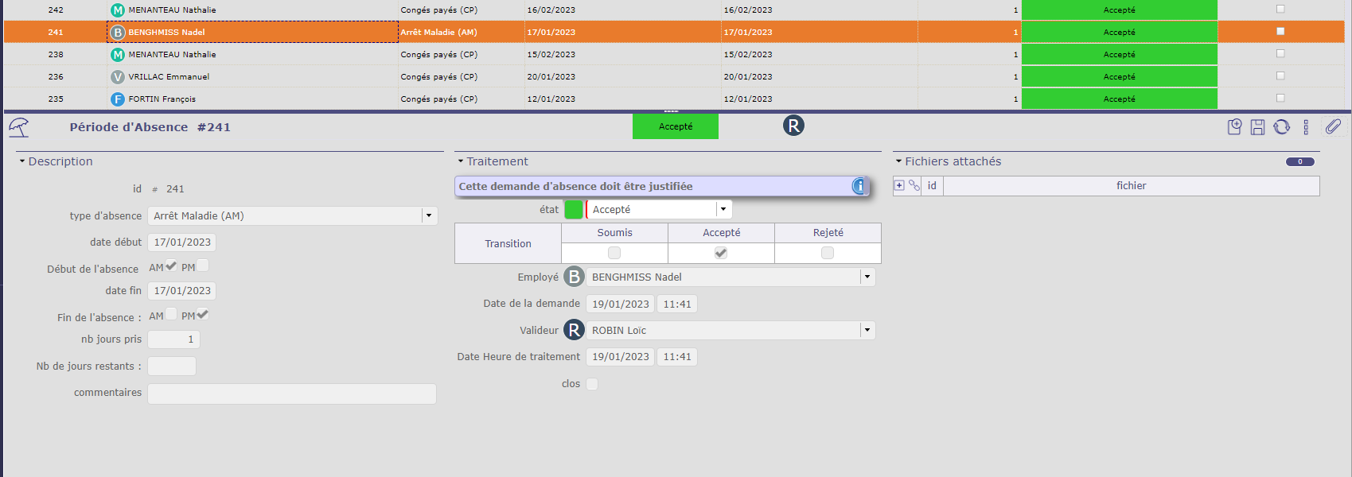Click the R avatar beside header Accepté

pos(793,126)
